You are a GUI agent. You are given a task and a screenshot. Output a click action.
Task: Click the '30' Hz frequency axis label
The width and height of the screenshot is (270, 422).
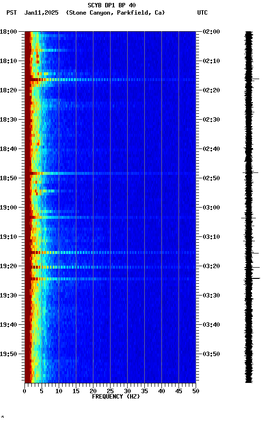(127, 391)
